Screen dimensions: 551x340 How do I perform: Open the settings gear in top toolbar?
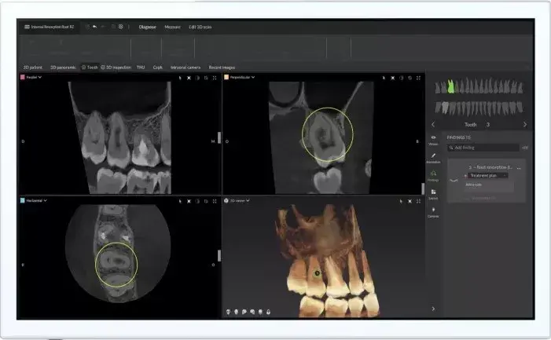pyautogui.click(x=120, y=27)
